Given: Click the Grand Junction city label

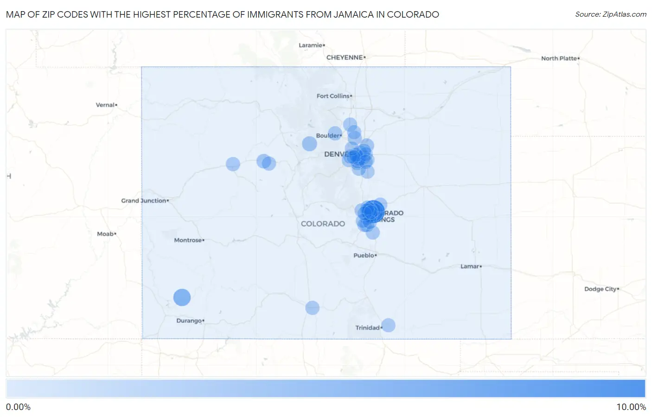Looking at the screenshot, I should [x=145, y=200].
